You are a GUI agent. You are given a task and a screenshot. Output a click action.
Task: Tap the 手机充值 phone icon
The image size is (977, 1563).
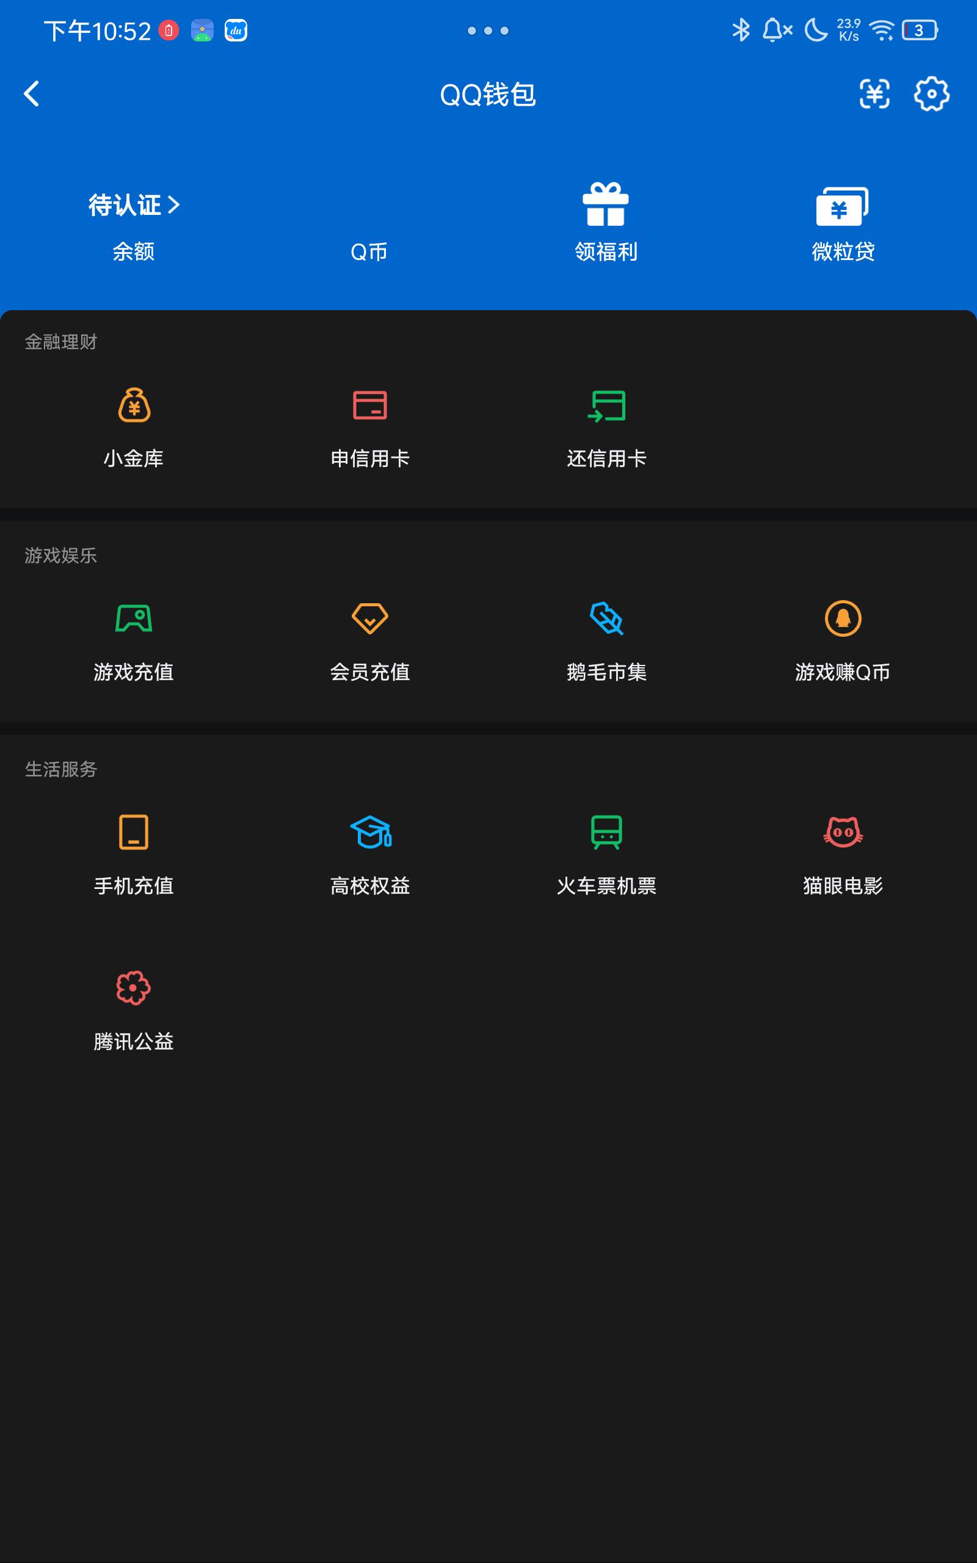click(134, 832)
